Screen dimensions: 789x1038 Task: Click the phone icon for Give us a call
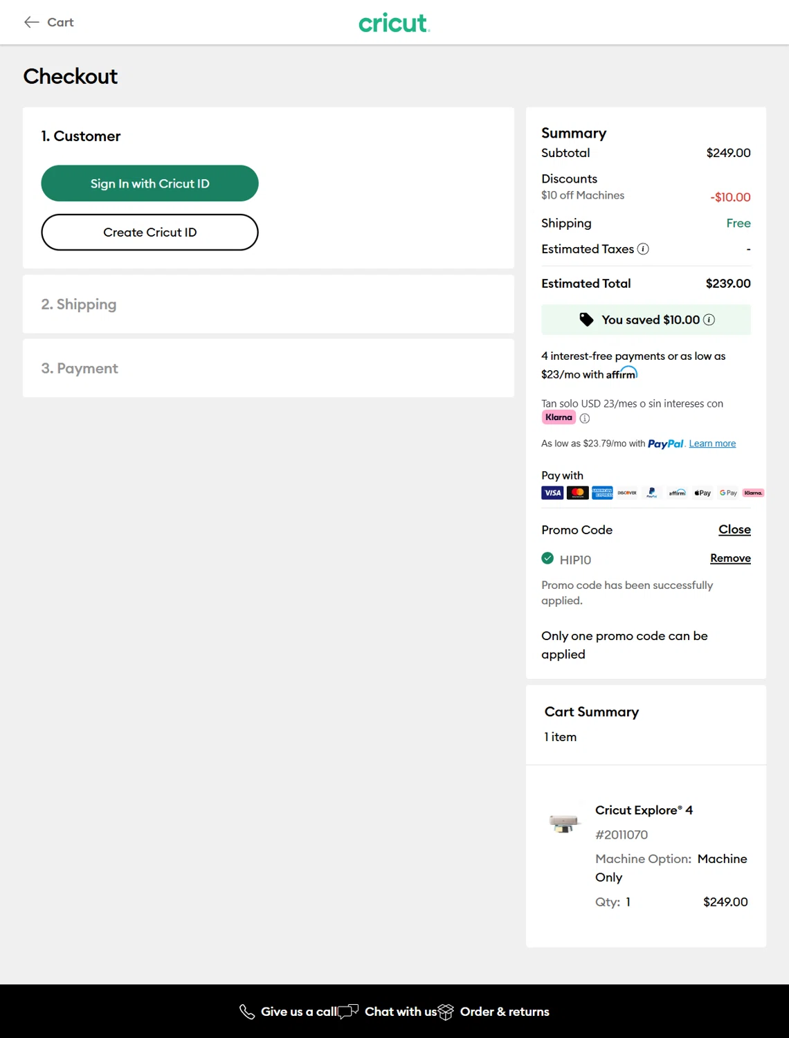(247, 1012)
